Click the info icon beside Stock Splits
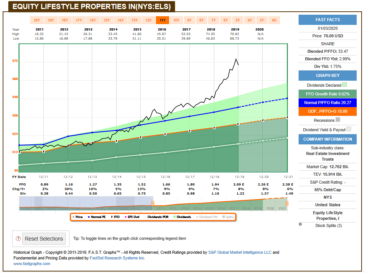The height and width of the screenshot is (273, 365). point(300,224)
